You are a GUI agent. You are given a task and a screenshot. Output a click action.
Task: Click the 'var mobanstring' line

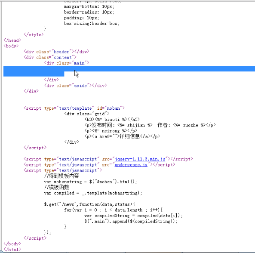(x=90, y=182)
